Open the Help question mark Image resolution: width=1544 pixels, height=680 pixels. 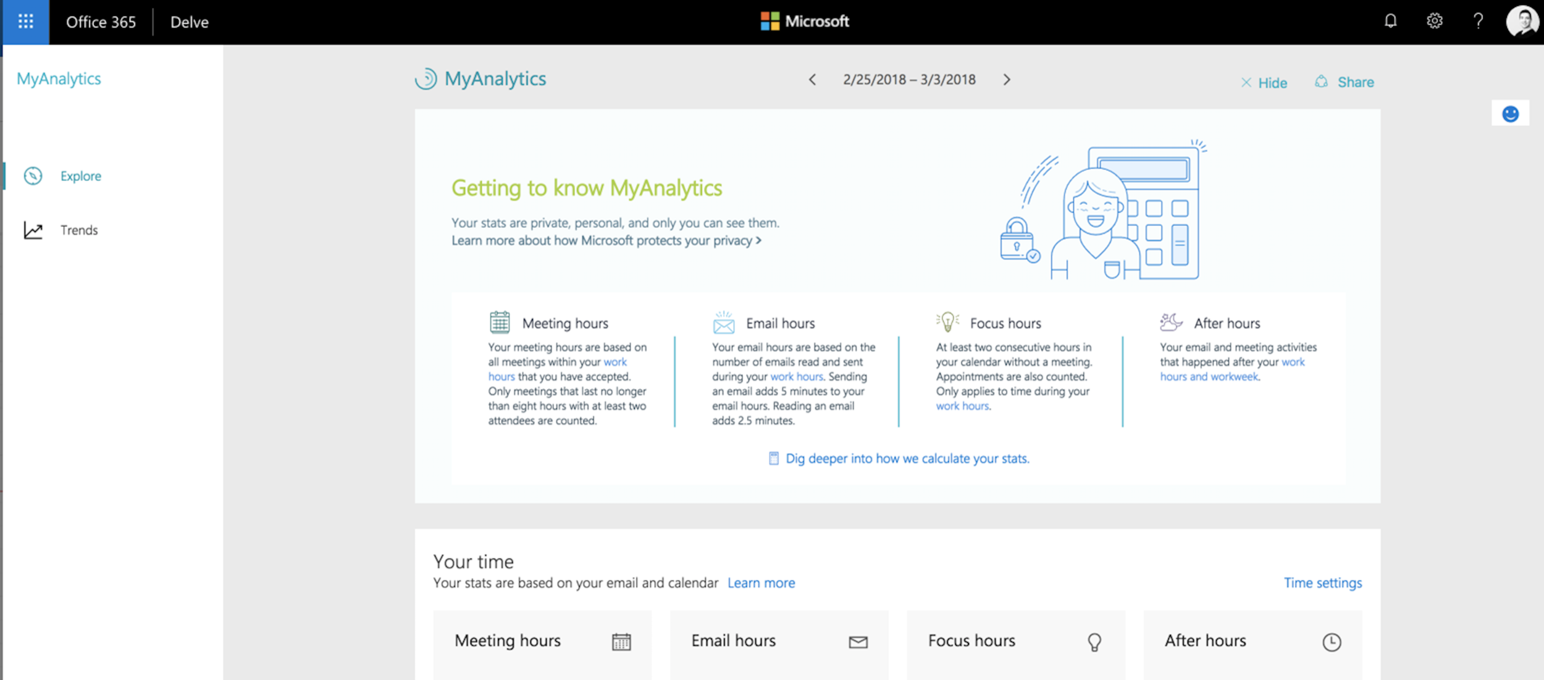[1477, 20]
